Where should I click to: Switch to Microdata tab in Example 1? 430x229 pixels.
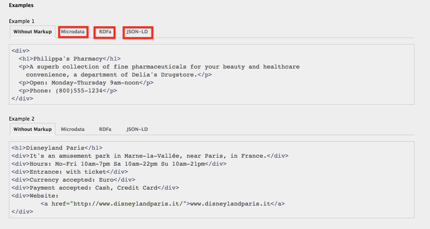click(73, 32)
